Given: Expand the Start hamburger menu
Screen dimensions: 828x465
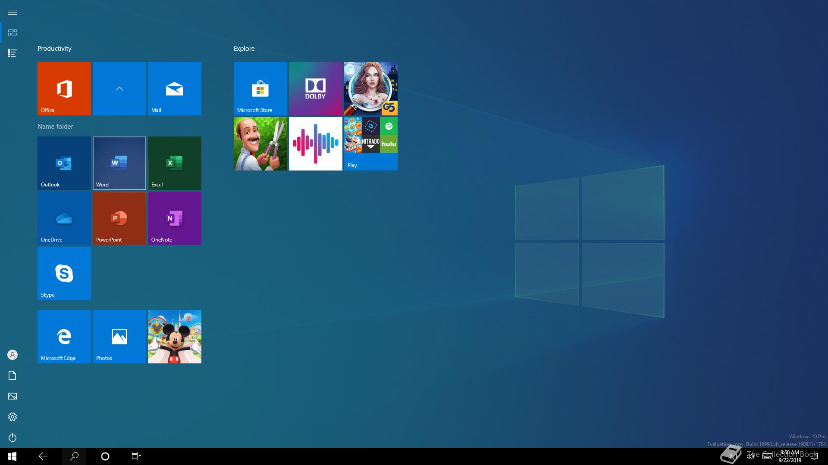Looking at the screenshot, I should 13,12.
